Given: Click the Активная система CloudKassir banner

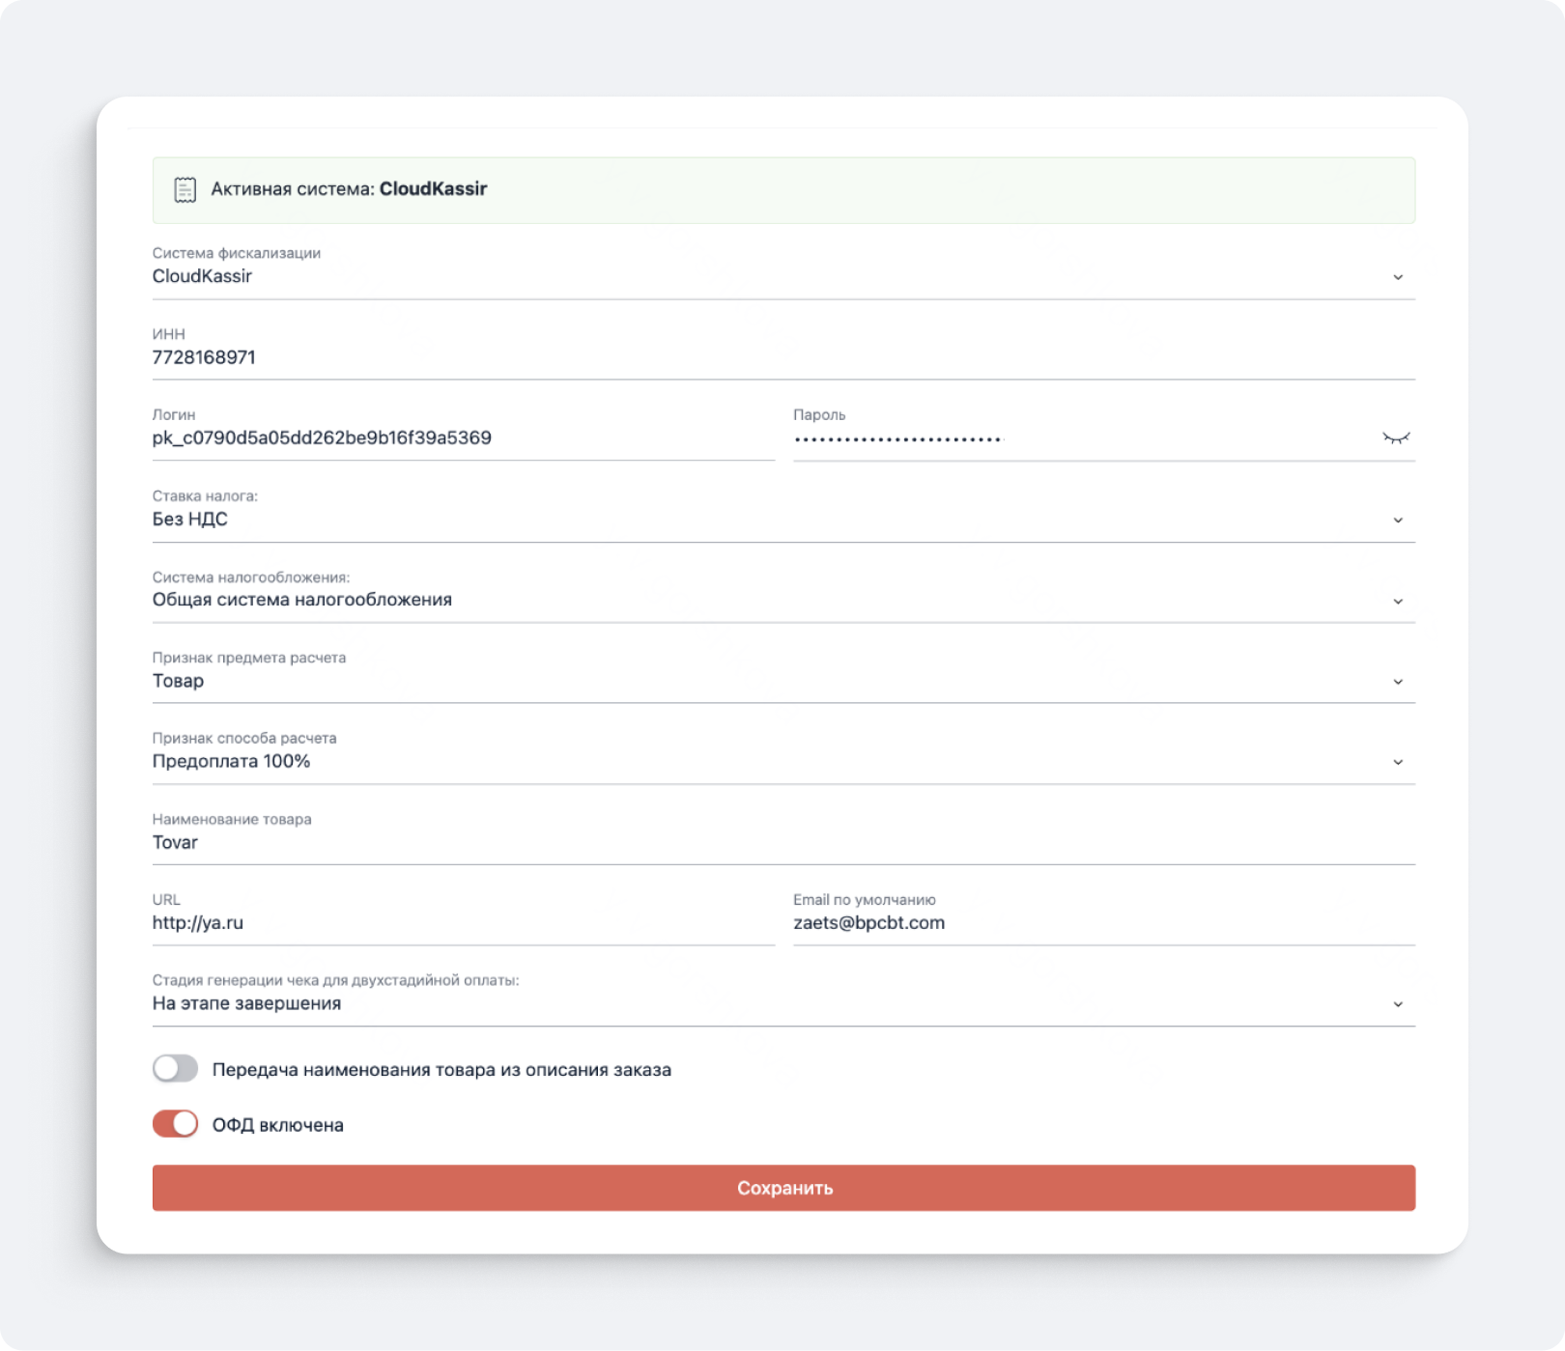Looking at the screenshot, I should [x=782, y=190].
